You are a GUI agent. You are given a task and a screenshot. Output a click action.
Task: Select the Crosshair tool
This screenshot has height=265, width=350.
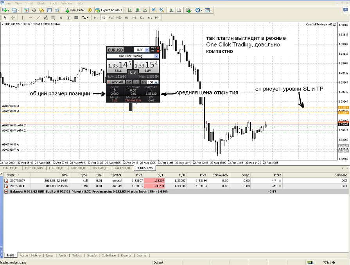[x=13, y=18]
